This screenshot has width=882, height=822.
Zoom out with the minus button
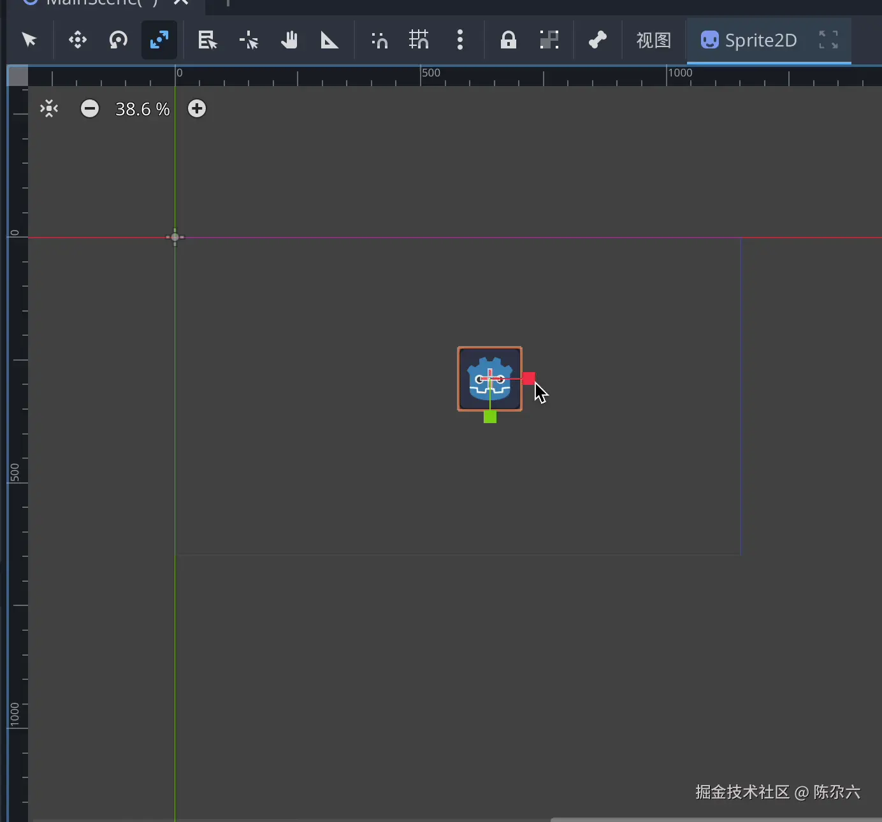(x=90, y=109)
